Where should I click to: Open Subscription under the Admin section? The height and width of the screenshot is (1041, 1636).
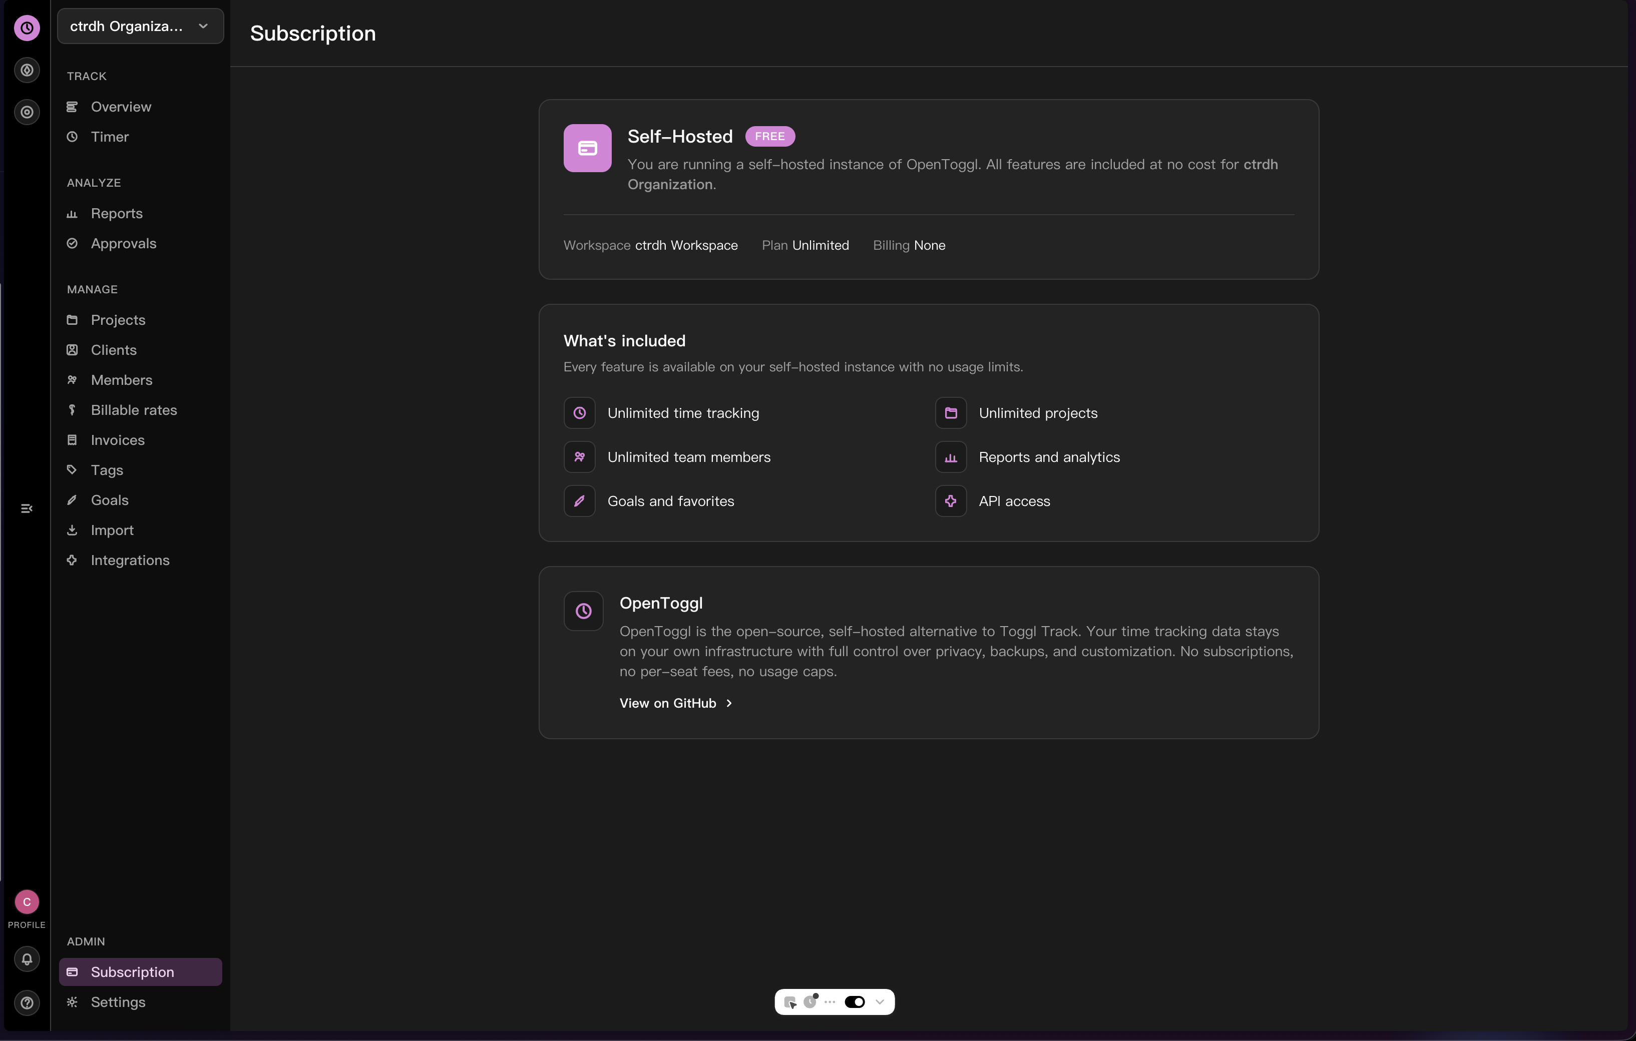click(x=133, y=972)
